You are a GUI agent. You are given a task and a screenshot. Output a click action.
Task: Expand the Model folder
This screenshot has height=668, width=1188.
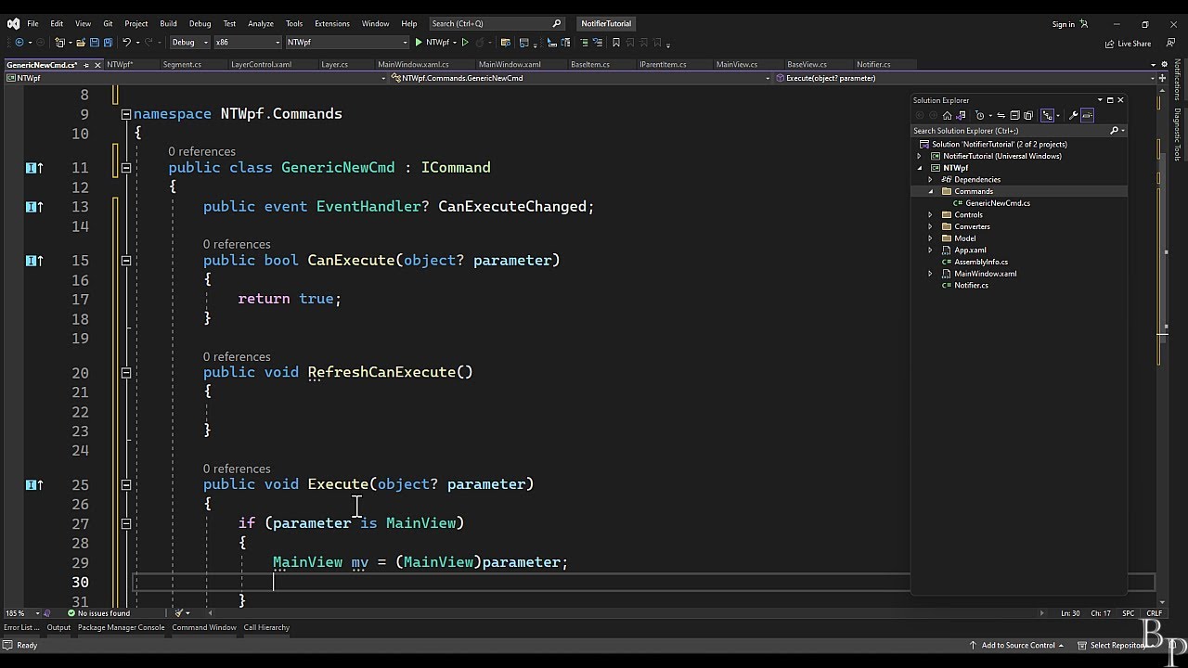click(930, 238)
